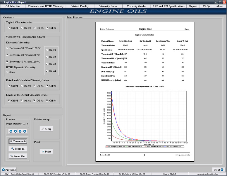Screen dimensions: 227x176
Task: Open the FAQs tab
Action: [x=207, y=6]
